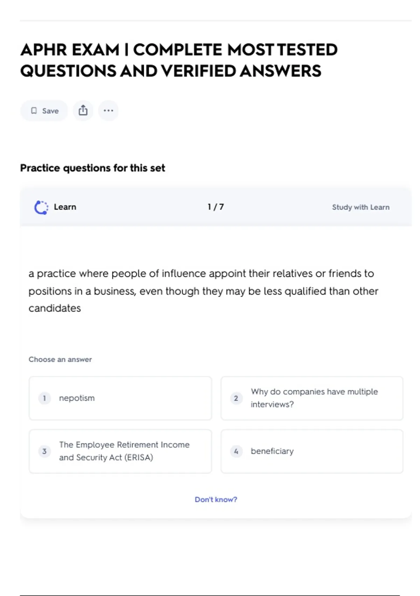Choose "Why do companies have multiple interviews?" answer
Viewport: 420px width, 596px height.
click(314, 398)
